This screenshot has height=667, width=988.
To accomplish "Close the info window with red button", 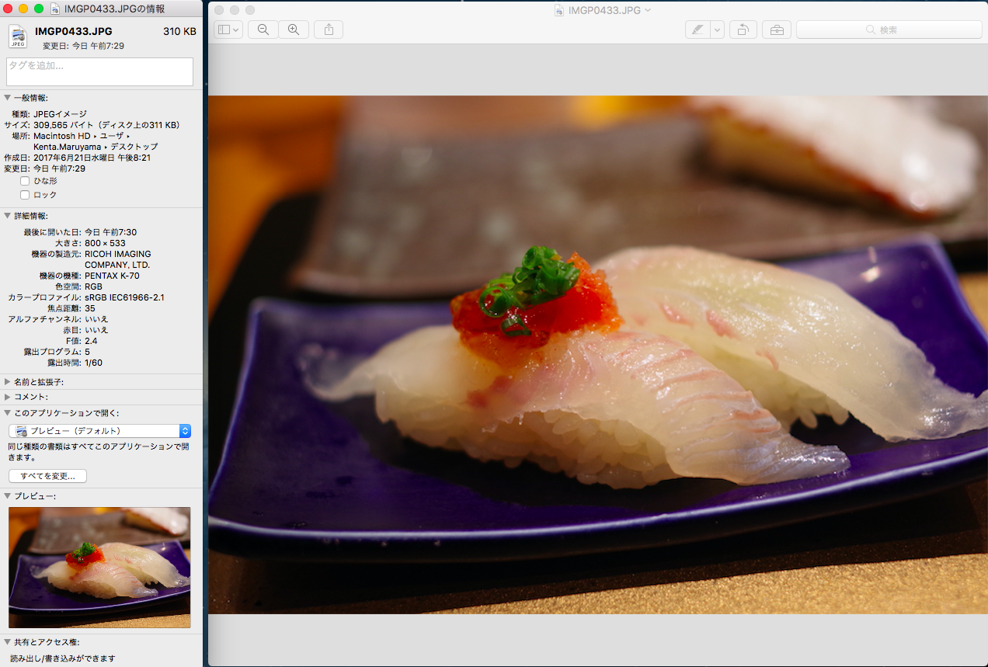I will point(9,9).
